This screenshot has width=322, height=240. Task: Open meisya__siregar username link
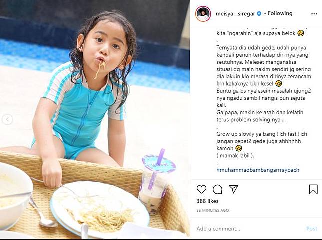235,14
